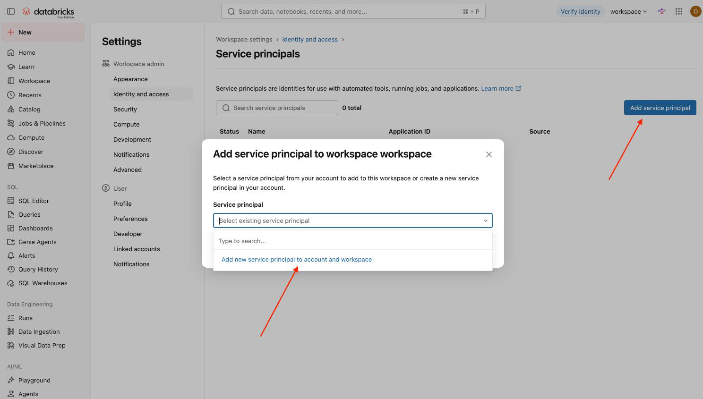Click the Discover compass icon
The height and width of the screenshot is (399, 703).
click(11, 152)
